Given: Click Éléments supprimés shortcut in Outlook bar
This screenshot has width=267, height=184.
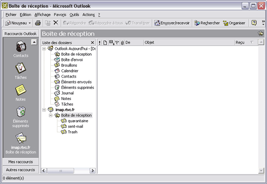Looking at the screenshot, I should [x=21, y=117].
